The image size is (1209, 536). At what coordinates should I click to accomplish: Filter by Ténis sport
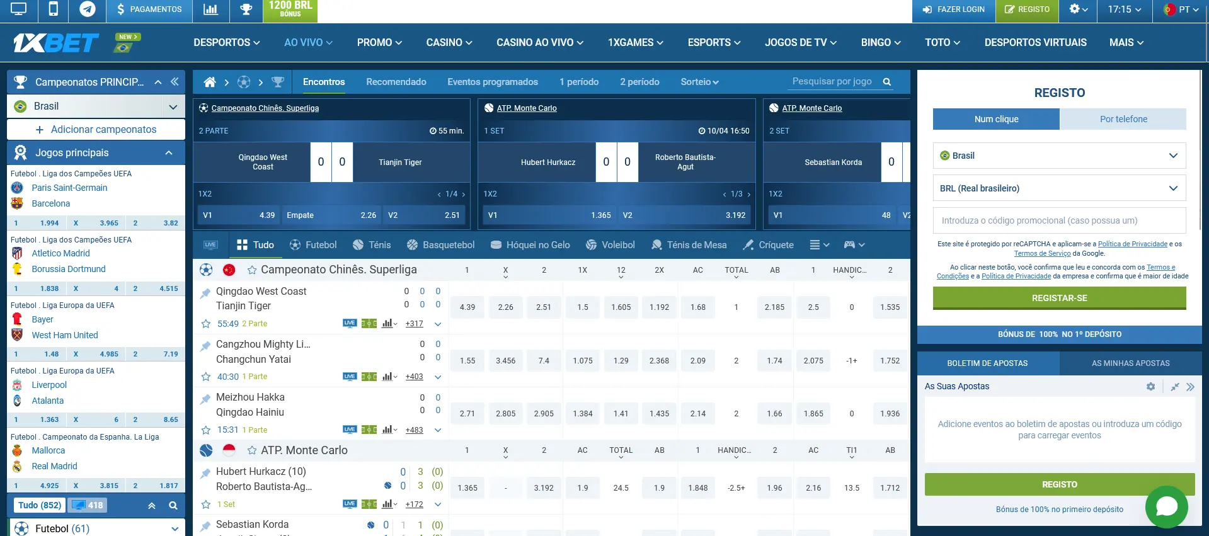[x=372, y=245]
